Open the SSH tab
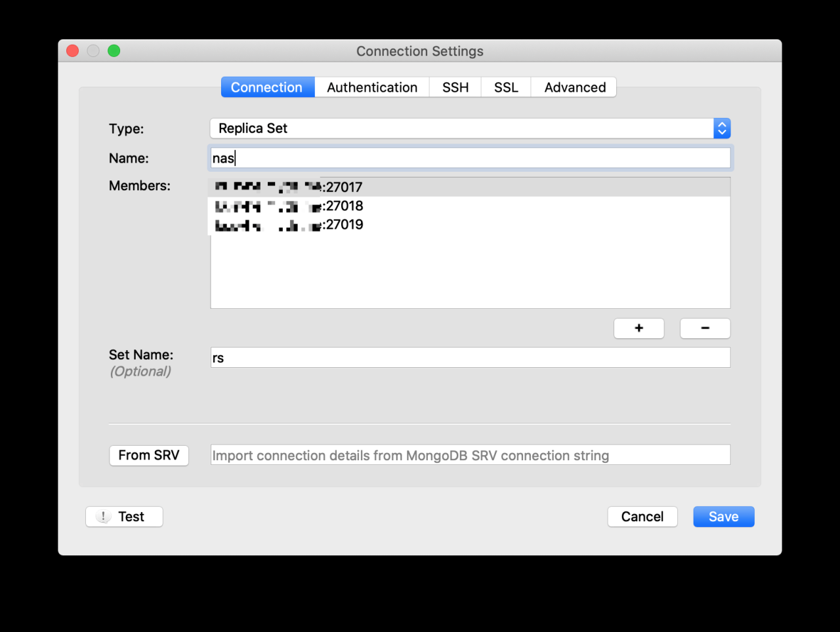Image resolution: width=840 pixels, height=632 pixels. pyautogui.click(x=455, y=87)
